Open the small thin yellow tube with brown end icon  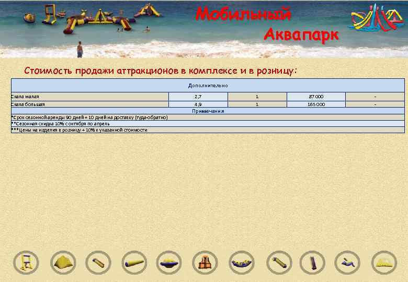[x=98, y=263]
